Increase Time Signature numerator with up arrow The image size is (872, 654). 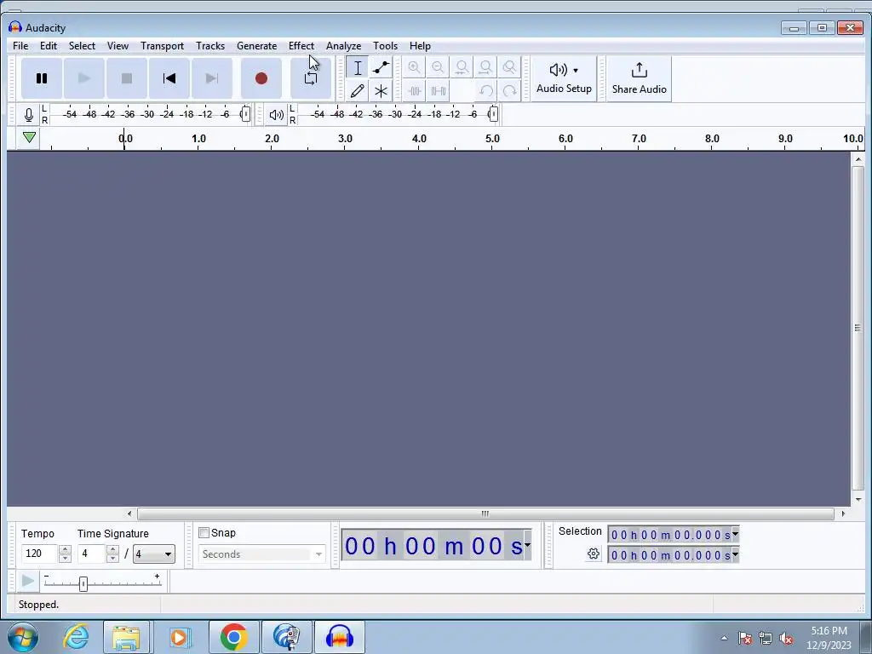point(112,549)
